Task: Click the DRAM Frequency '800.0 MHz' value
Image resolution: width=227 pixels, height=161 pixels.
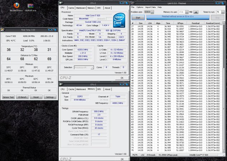Action: (x=99, y=112)
